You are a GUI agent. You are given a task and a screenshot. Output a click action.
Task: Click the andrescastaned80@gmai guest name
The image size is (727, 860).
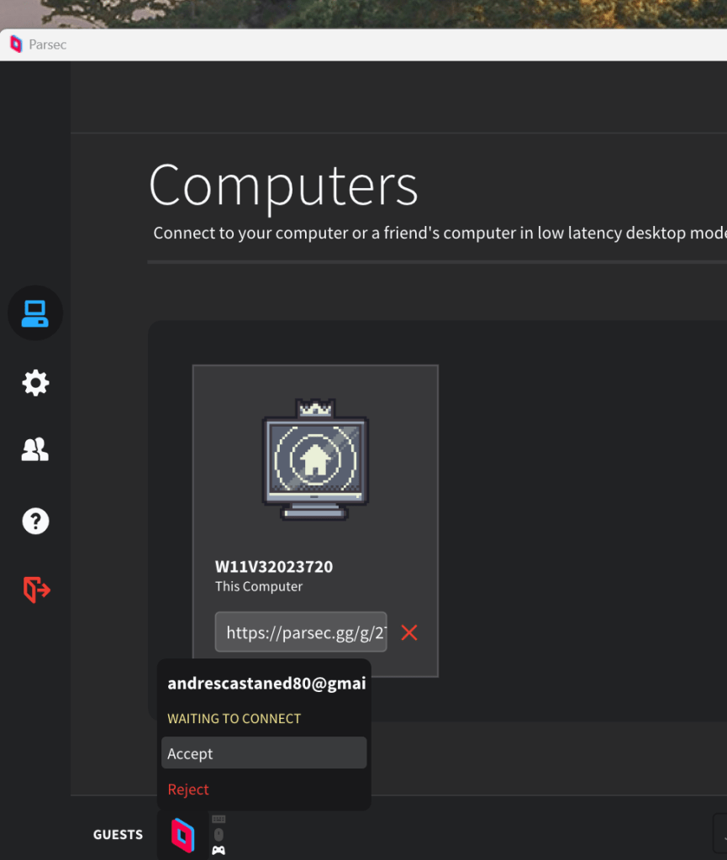266,683
